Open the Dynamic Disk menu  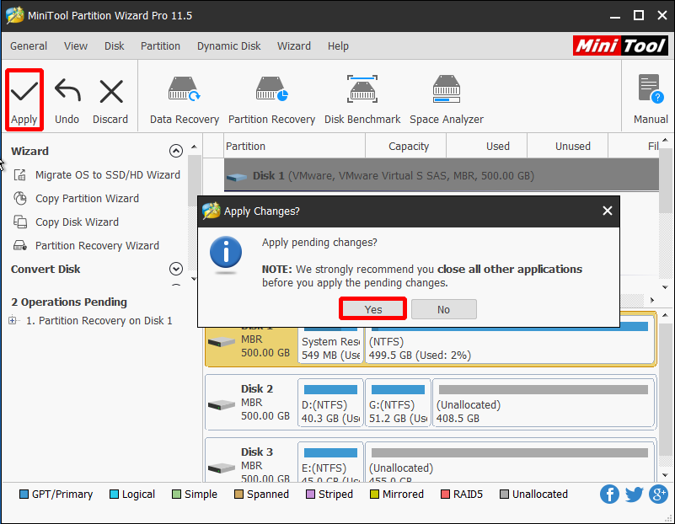[228, 46]
